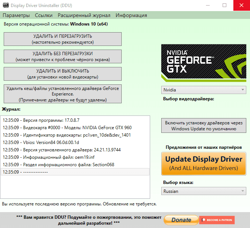Select log line with Section068
This screenshot has height=228, width=250.
(x=75, y=164)
